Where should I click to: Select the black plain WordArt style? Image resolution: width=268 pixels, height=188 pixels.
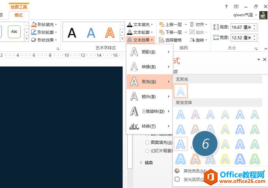click(x=72, y=33)
